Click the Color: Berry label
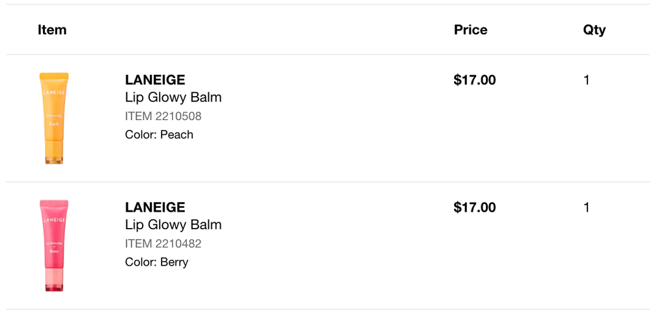This screenshot has width=650, height=315. [x=156, y=262]
